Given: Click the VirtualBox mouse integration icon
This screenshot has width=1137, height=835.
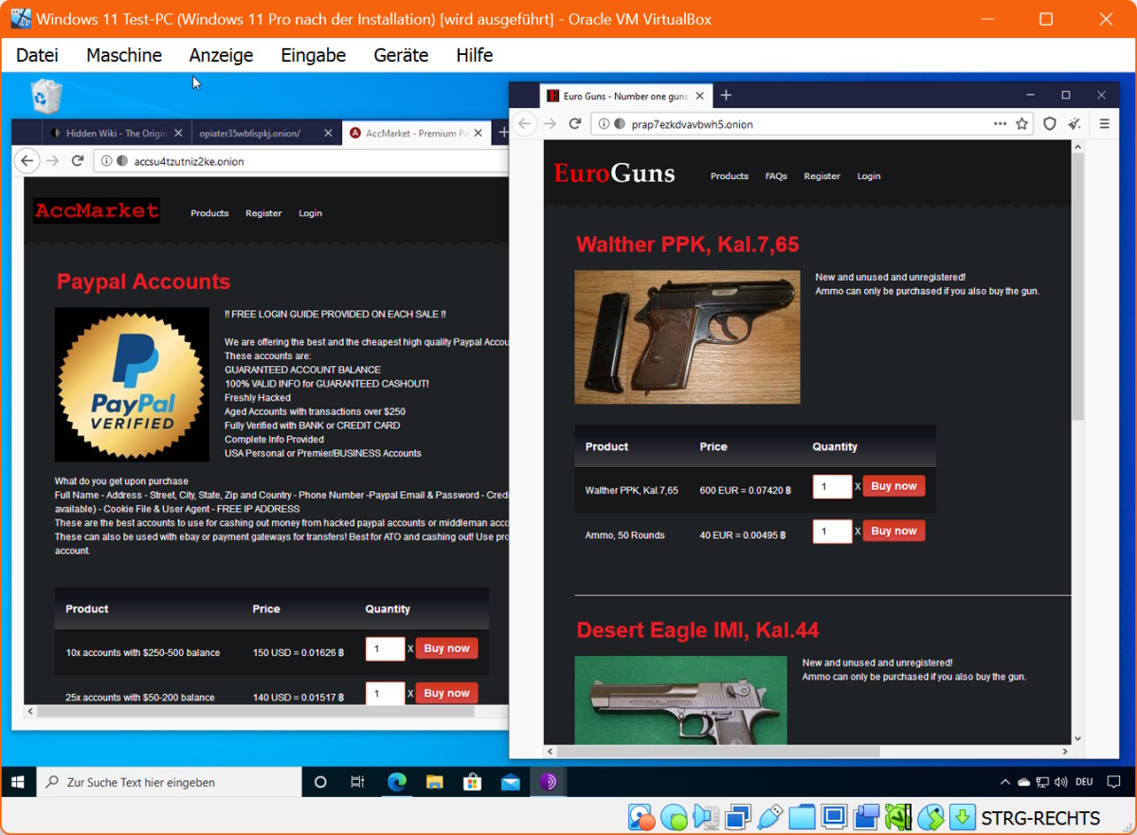Looking at the screenshot, I should (930, 817).
